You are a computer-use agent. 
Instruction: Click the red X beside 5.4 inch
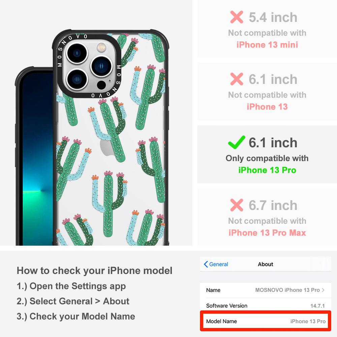pos(237,17)
